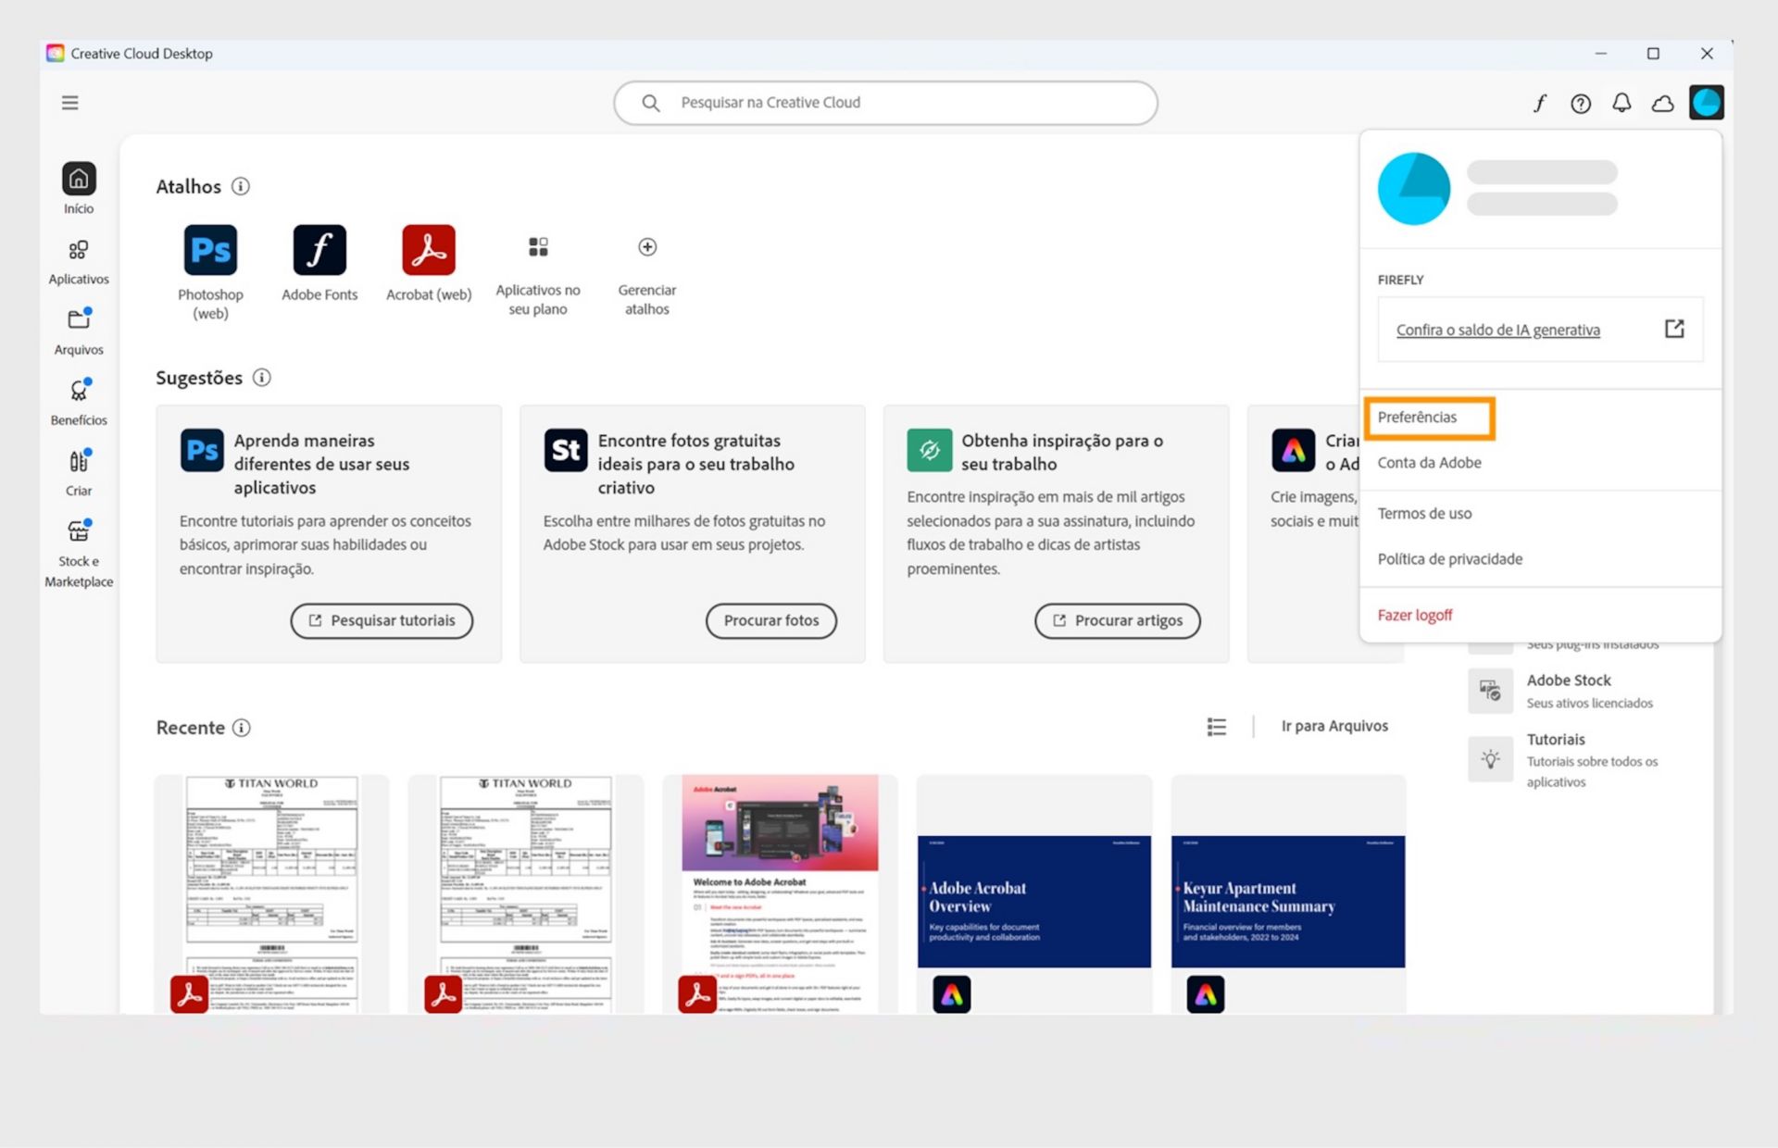
Task: Show info about Sugestões
Action: point(262,378)
